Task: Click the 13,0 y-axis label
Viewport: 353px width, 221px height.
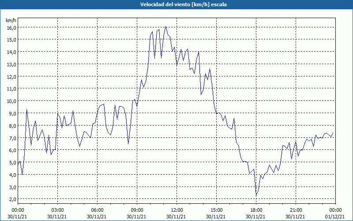Action: pyautogui.click(x=11, y=64)
